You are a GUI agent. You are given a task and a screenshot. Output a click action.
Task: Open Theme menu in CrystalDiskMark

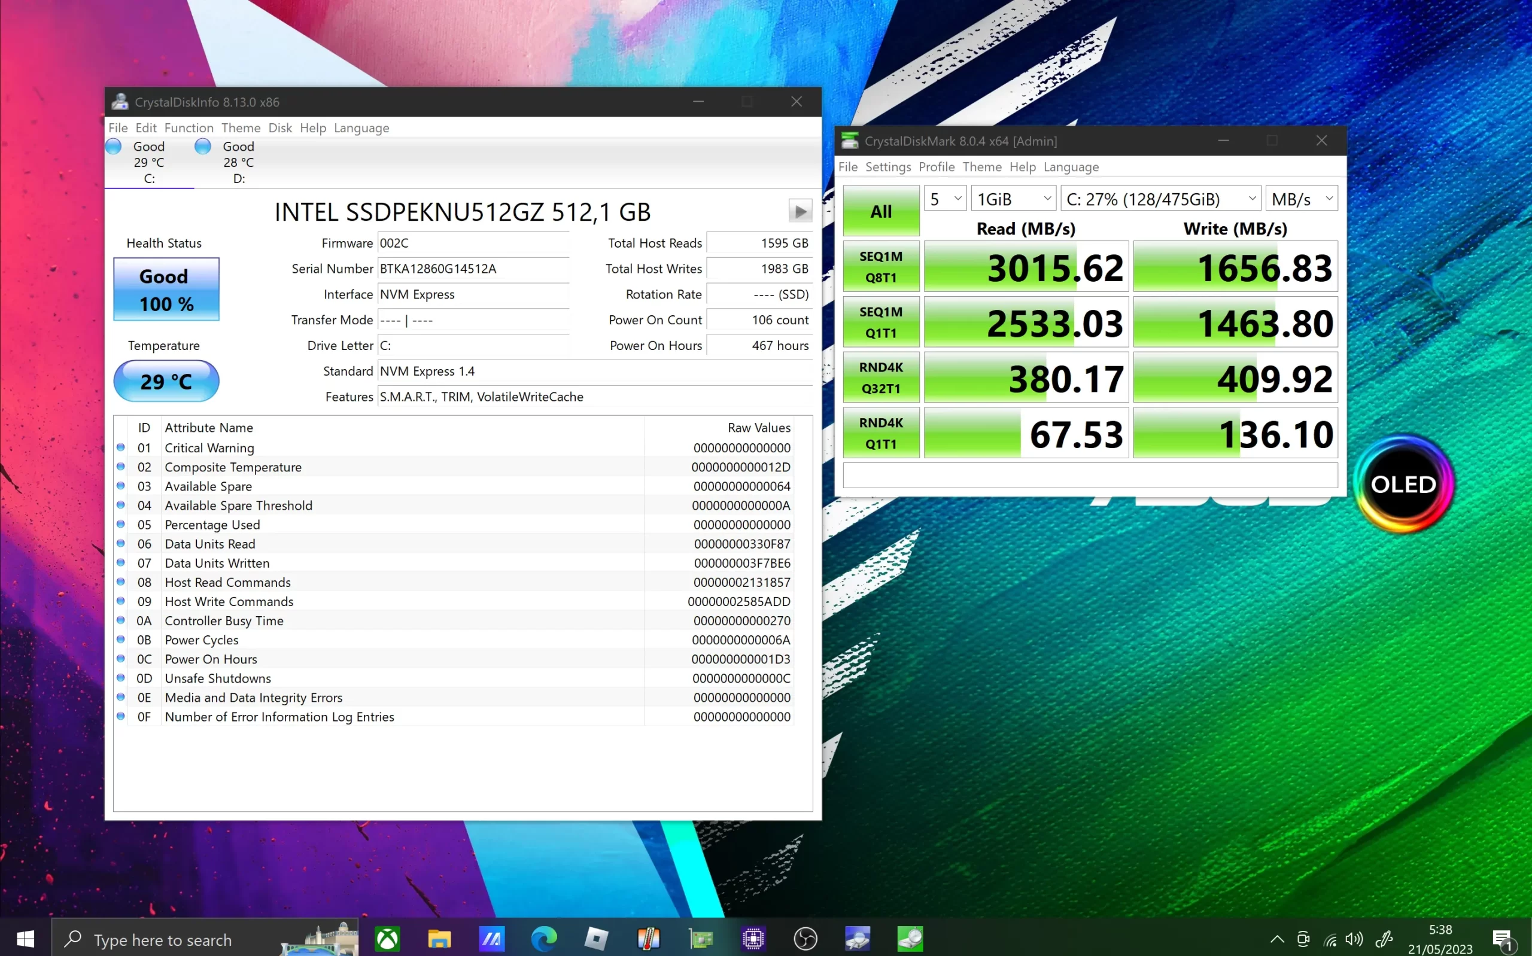click(x=981, y=167)
